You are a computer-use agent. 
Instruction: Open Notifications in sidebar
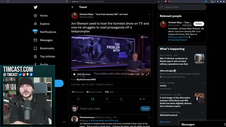[x=48, y=32]
